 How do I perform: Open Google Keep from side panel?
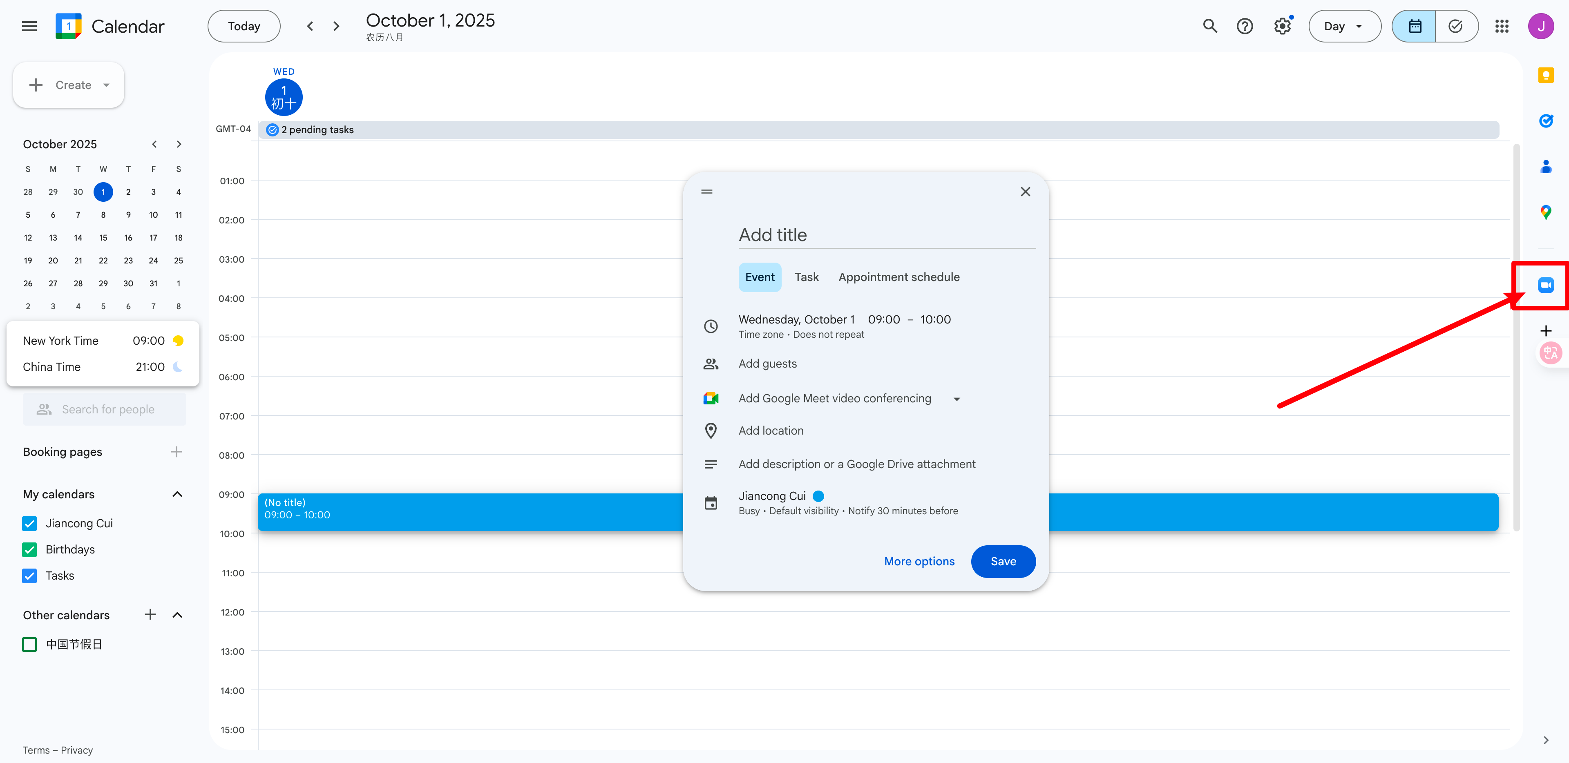(1545, 75)
